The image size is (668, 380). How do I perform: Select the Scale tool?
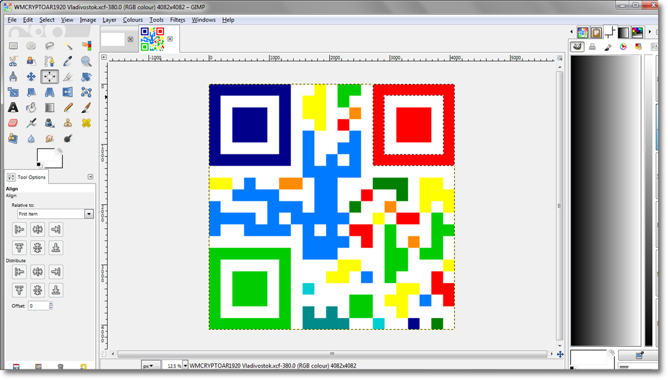click(x=13, y=92)
